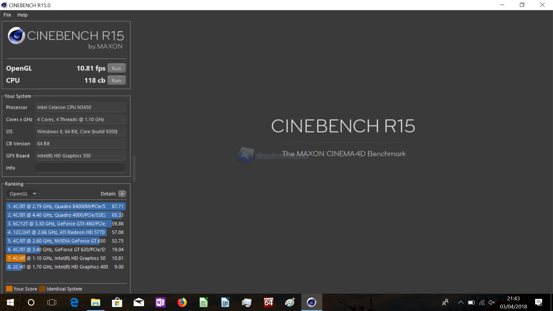This screenshot has width=553, height=311.
Task: Open Firefox from the taskbar
Action: point(182,302)
